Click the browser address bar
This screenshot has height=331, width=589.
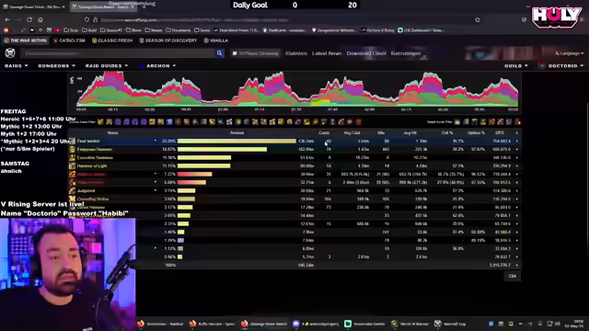(278, 19)
